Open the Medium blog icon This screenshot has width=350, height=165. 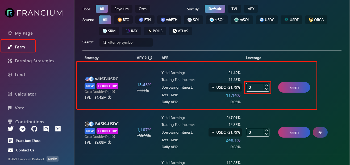[x=58, y=129]
